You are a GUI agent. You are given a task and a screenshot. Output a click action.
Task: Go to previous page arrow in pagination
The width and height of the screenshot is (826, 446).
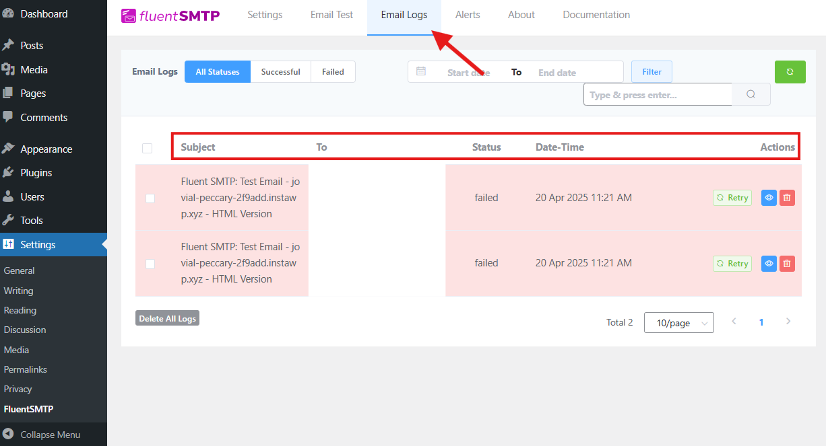click(x=734, y=322)
